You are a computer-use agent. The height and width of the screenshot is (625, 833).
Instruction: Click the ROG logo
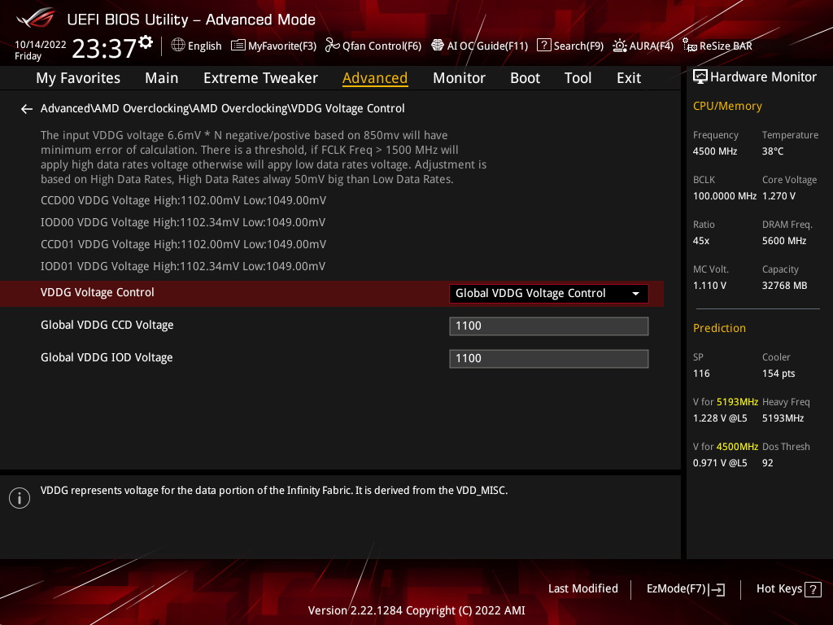(x=36, y=18)
